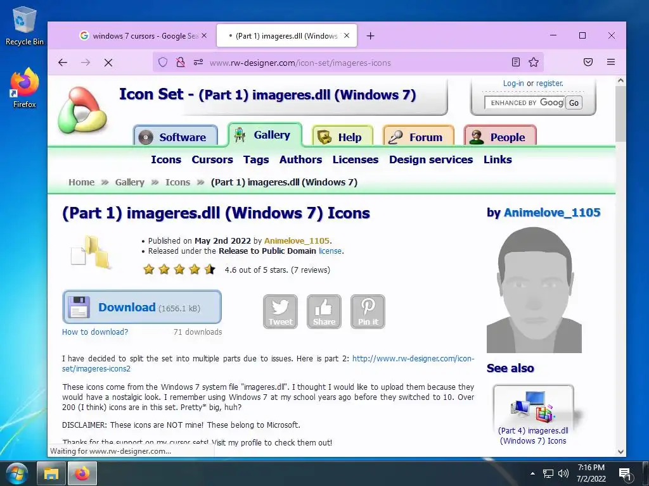Click the Home breadcrumb

82,182
